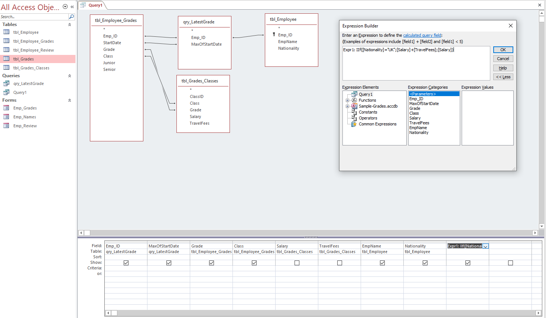This screenshot has height=318, width=546.
Task: Uncheck Show box for Grade column
Action: pyautogui.click(x=212, y=263)
